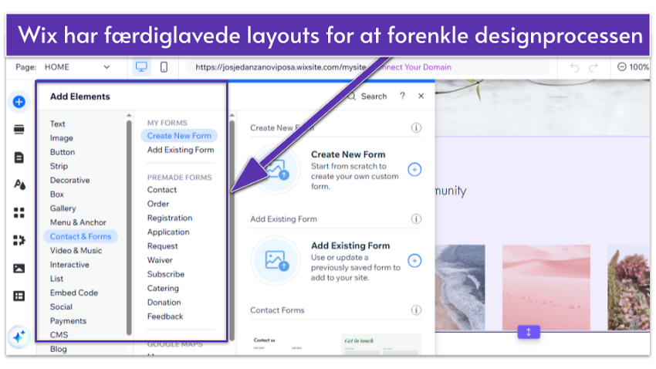This screenshot has width=656, height=369.
Task: Click the Add Elements plus icon in sidebar
Action: point(19,101)
